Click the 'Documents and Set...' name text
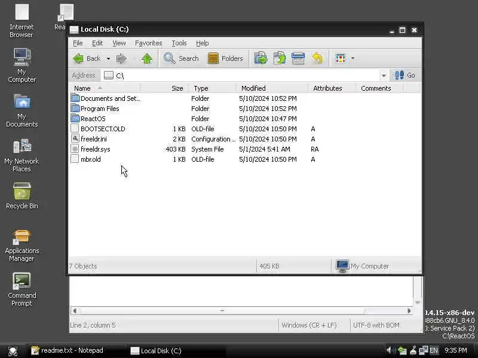 click(x=111, y=98)
